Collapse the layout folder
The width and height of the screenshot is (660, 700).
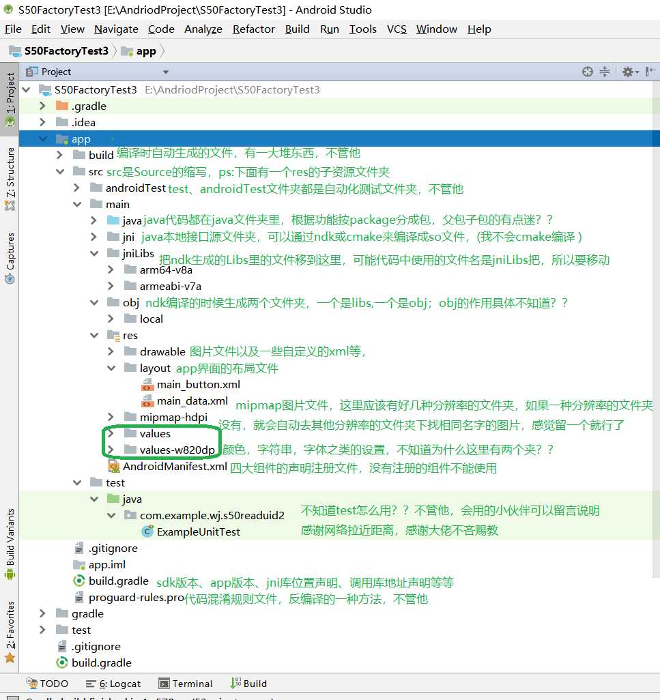coord(111,368)
